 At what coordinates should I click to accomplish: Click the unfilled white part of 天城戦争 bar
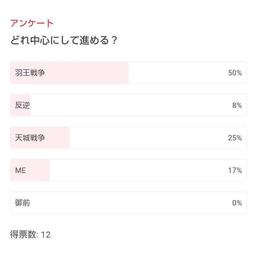146,138
